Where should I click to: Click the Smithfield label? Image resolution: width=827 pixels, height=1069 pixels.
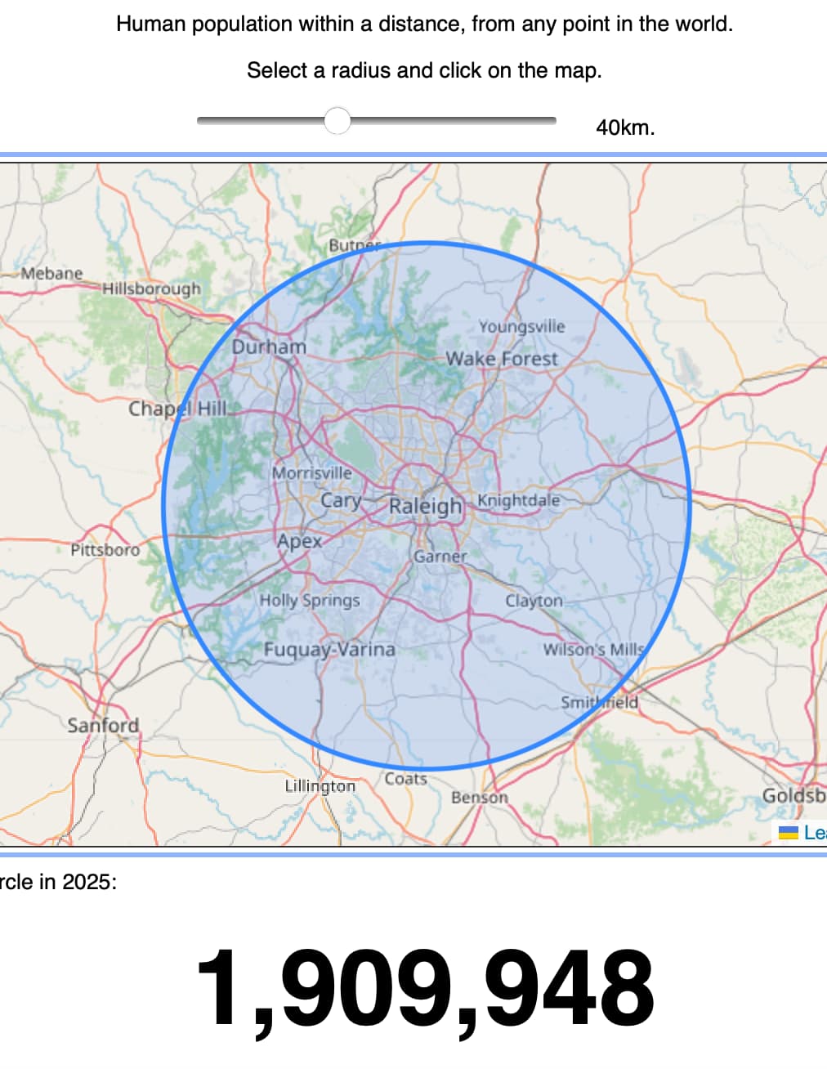[x=599, y=702]
